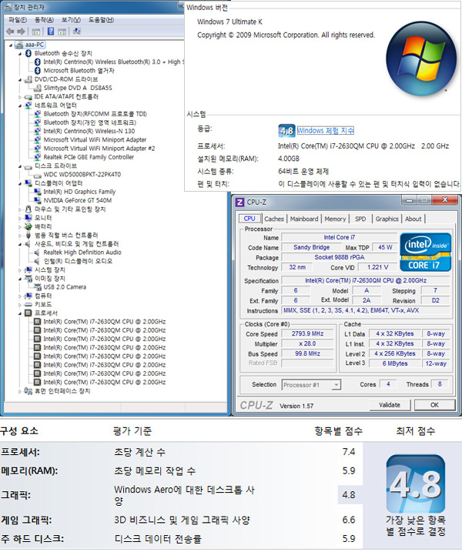Click the 컴퓨터 category icon
Image resolution: width=462 pixels, height=552 pixels.
(x=28, y=296)
